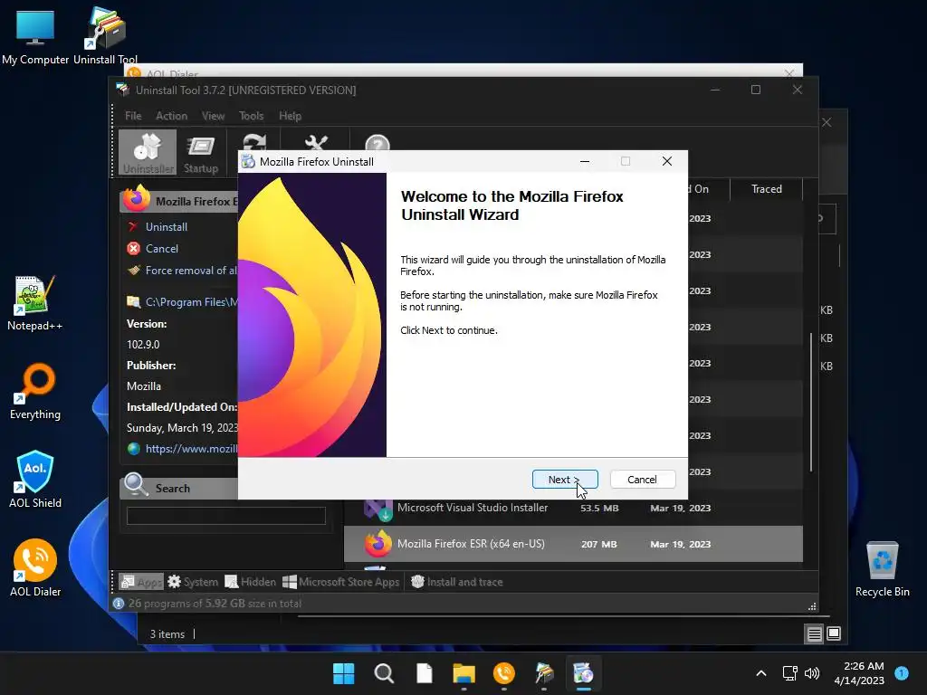
Task: Open the AOL Dialer desktop shortcut
Action: (35, 568)
